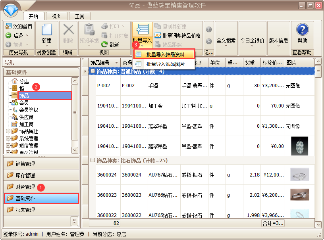Image resolution: width=324 pixels, height=240 pixels.
Task: Switch to the 工具 ribbon tab
Action: click(79, 16)
